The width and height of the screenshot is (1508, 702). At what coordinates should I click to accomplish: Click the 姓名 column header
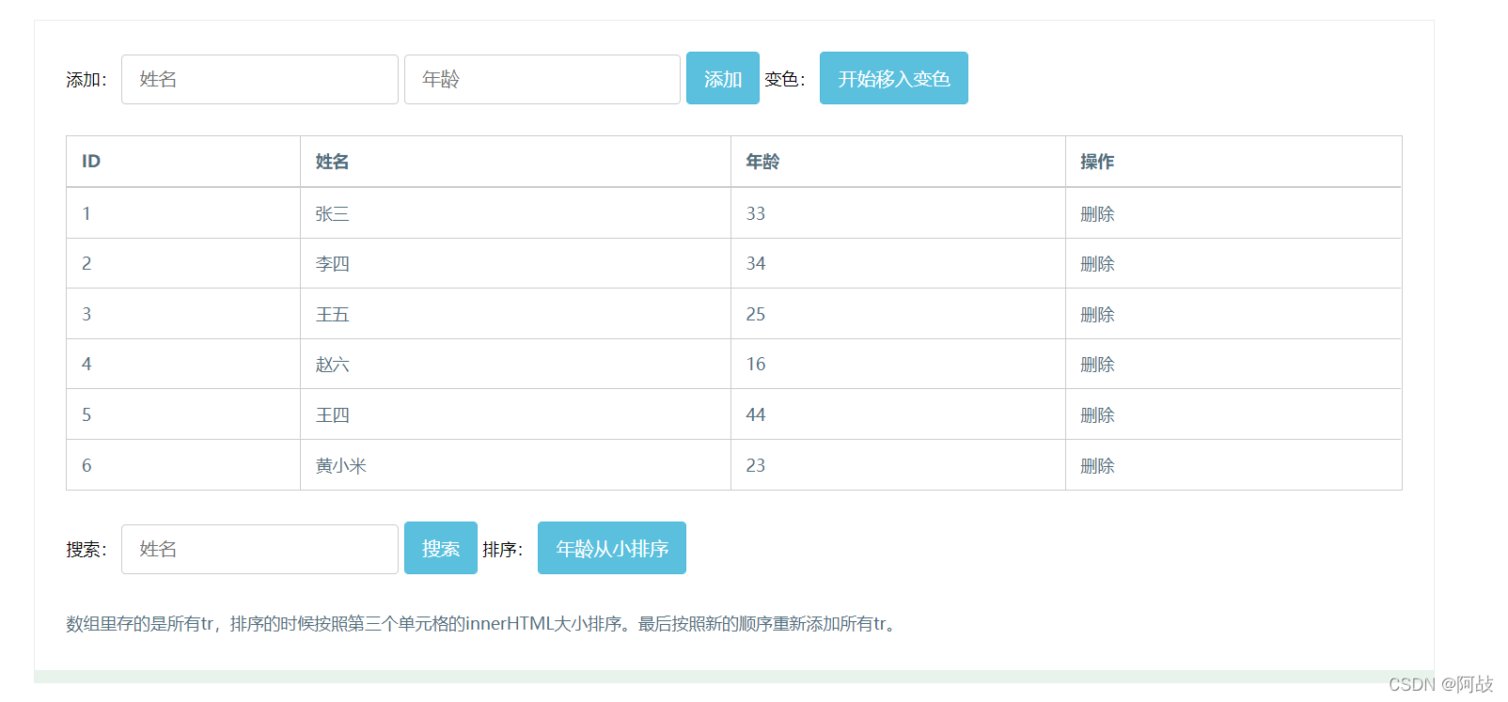click(515, 162)
